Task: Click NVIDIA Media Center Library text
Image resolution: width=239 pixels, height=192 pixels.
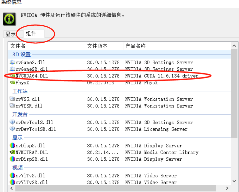Action: pyautogui.click(x=162, y=152)
